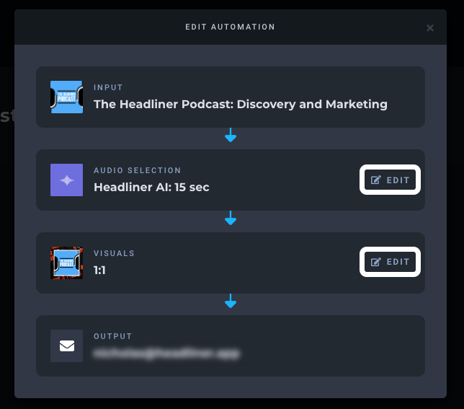
Task: Click the 'Input' label
Action: (x=108, y=87)
